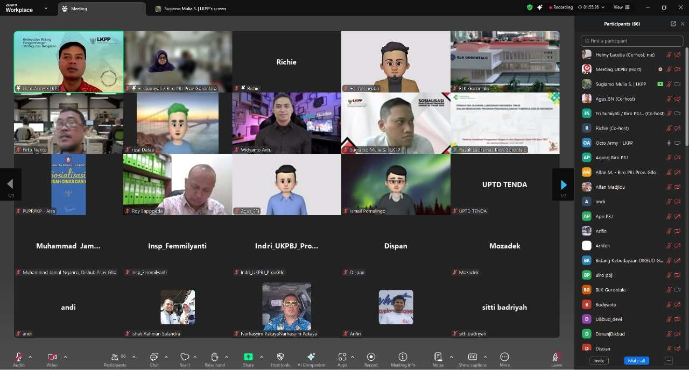Toggle microphone with the Audio button
The width and height of the screenshot is (689, 370).
click(19, 358)
